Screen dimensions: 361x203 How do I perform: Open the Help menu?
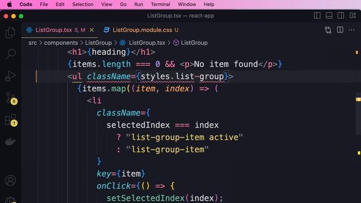(x=209, y=5)
